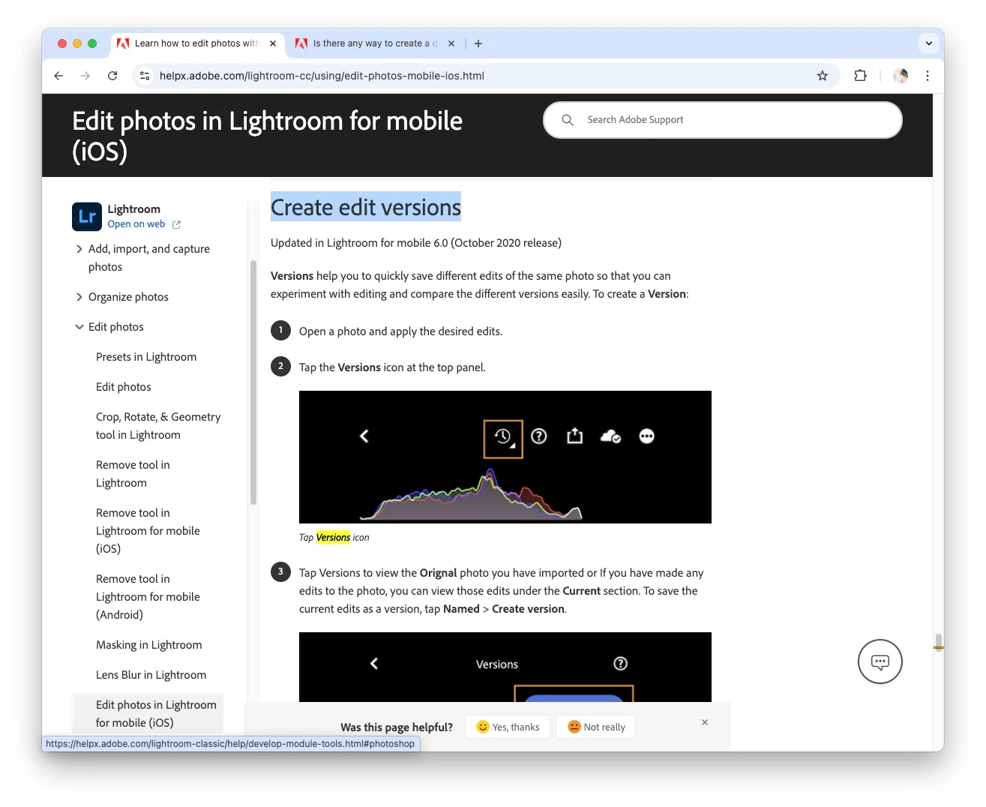Click the browser forward arrow
Viewport: 986px width, 807px height.
(85, 76)
